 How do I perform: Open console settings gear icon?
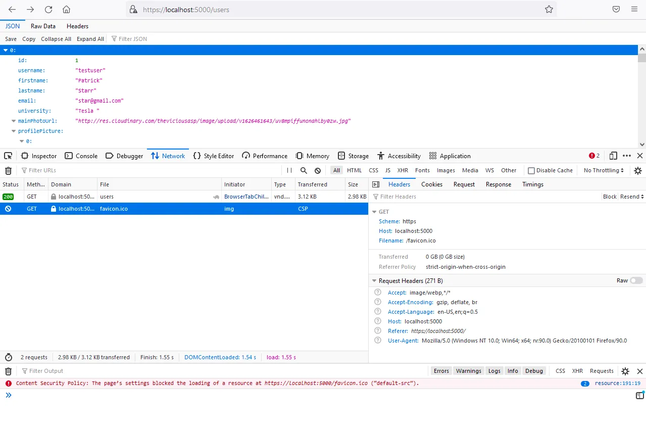click(x=625, y=371)
